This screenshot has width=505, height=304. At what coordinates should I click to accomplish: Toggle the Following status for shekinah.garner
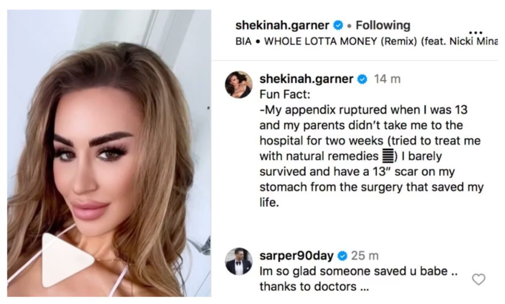pyautogui.click(x=383, y=25)
